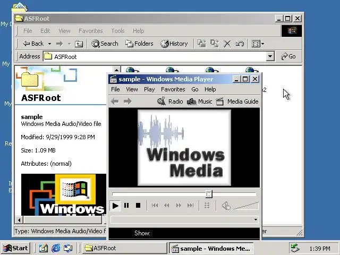Open Media Player Favorites menu
This screenshot has width=340, height=255.
pyautogui.click(x=173, y=89)
